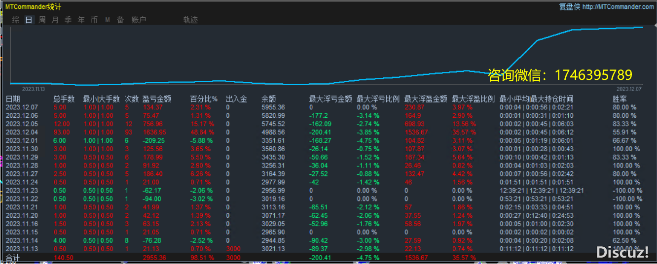Show the 轨迹 trajectory view
Viewport: 657px width, 264px height.
[x=190, y=20]
